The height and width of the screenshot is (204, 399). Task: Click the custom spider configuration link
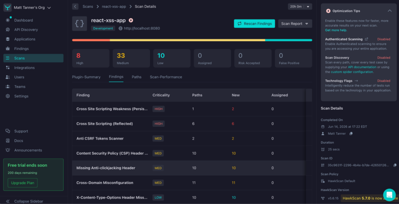pos(352,72)
